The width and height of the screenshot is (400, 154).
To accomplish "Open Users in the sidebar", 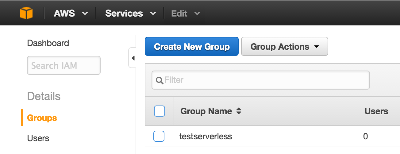I will click(38, 138).
